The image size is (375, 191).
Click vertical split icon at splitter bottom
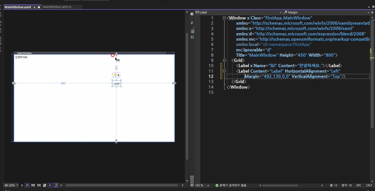(x=192, y=177)
